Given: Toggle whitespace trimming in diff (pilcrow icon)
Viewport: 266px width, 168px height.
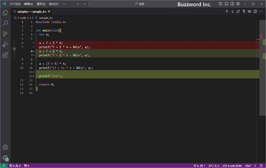Looking at the screenshot, I should [x=244, y=12].
